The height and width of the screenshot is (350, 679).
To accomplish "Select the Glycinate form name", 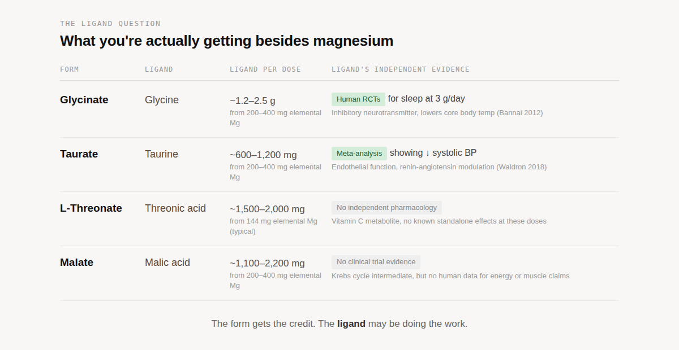I will [x=84, y=100].
